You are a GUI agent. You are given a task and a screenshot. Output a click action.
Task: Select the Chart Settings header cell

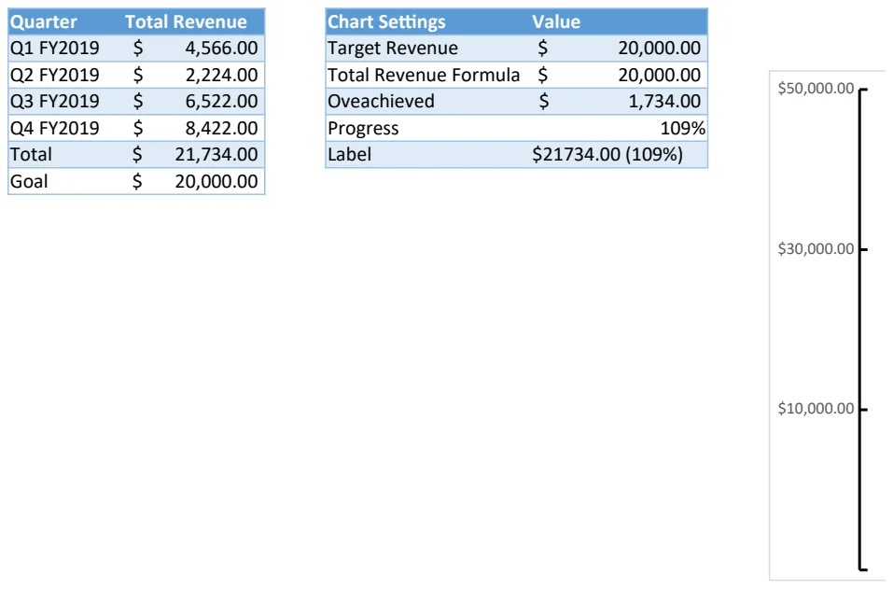click(427, 21)
